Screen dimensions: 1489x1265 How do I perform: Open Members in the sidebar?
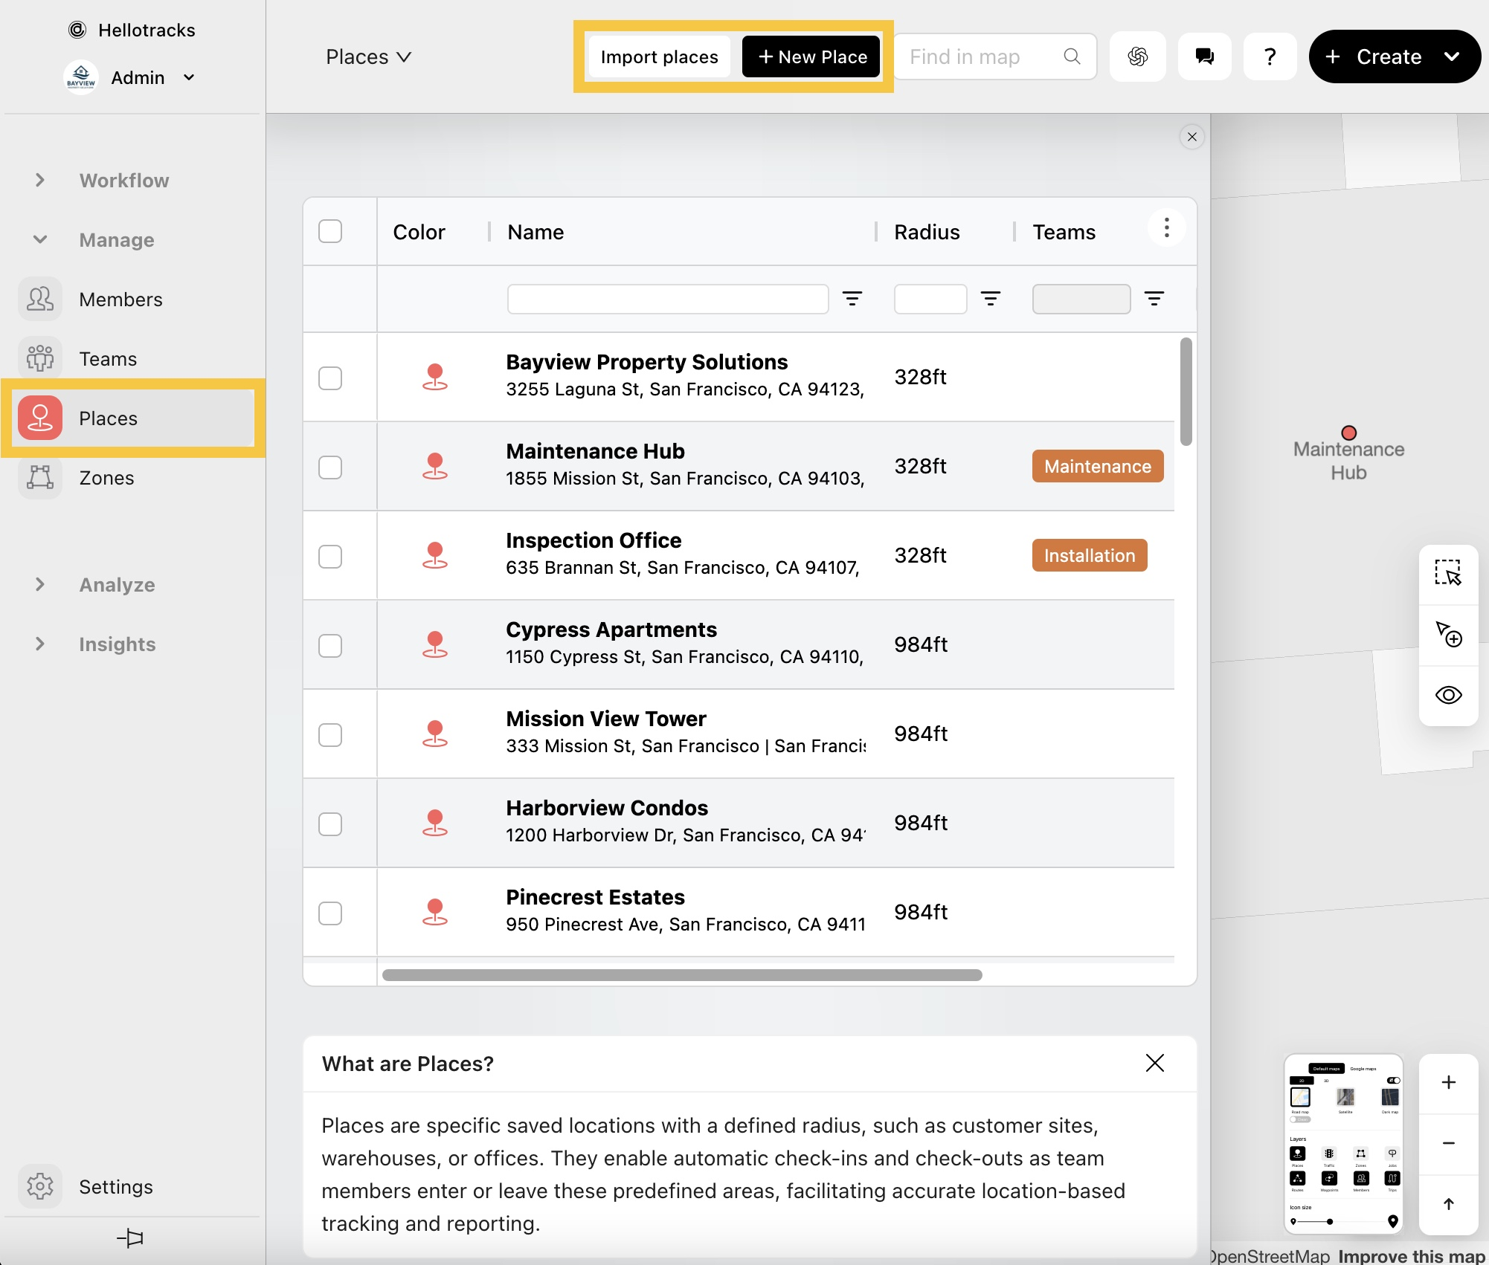(x=120, y=300)
